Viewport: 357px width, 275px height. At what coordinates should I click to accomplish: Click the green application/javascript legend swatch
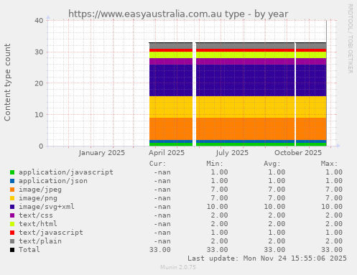[x=12, y=172]
